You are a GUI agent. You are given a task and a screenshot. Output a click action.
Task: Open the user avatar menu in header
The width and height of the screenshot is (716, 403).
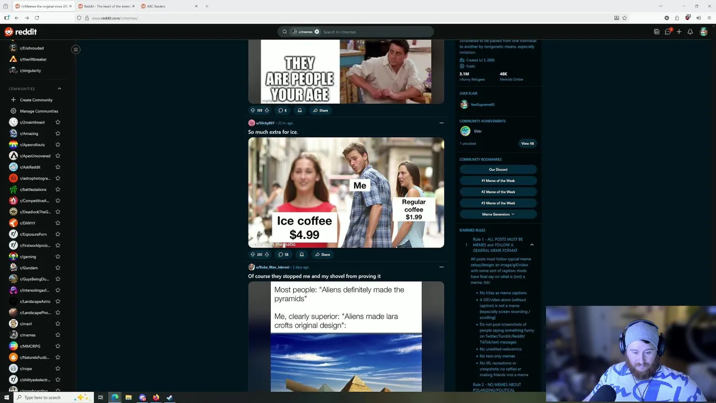tap(704, 32)
